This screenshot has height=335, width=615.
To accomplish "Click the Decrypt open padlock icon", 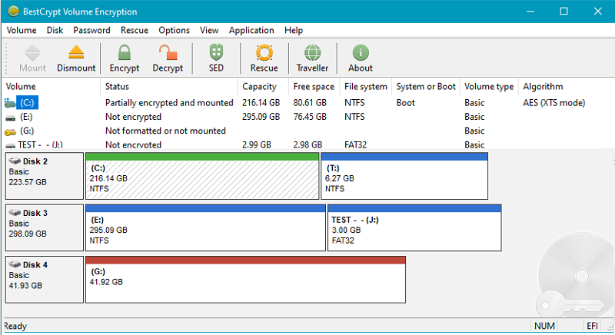I will pyautogui.click(x=168, y=54).
